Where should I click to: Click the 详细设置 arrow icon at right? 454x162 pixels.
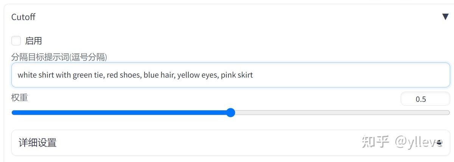439,143
